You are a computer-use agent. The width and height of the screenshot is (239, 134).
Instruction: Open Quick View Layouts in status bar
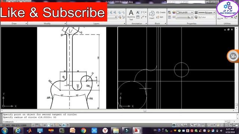182,125
